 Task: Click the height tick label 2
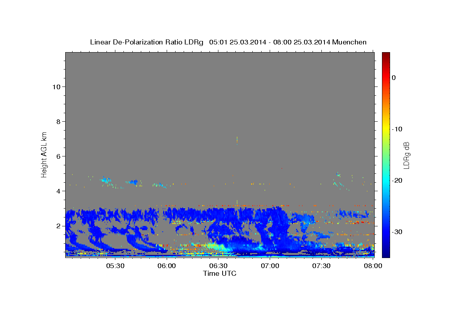(58, 226)
